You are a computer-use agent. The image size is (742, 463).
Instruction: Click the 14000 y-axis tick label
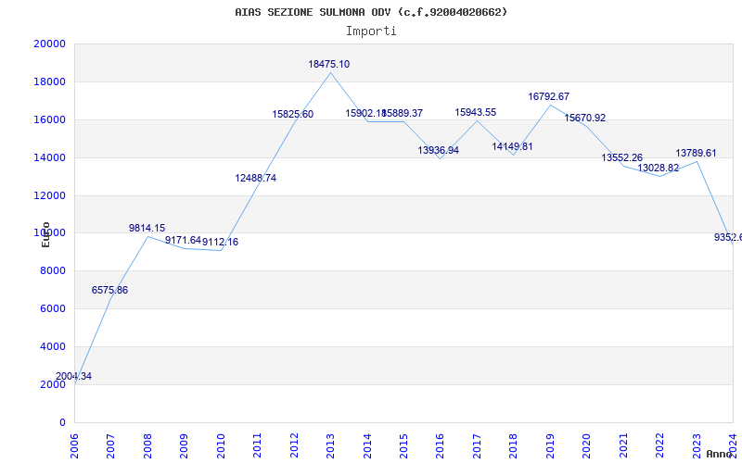[x=50, y=157]
